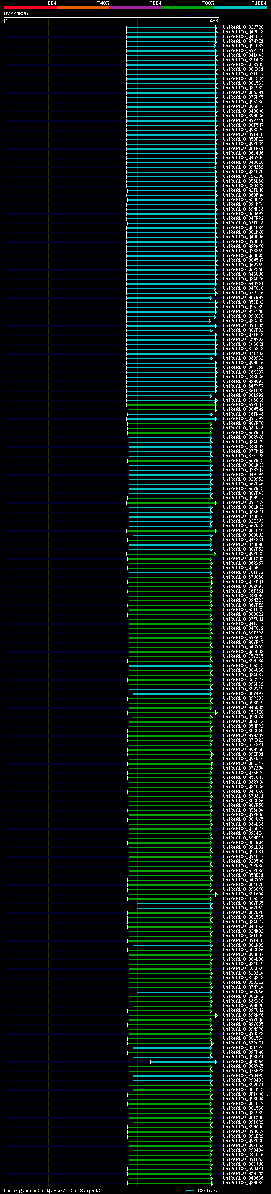Select the UniRef100_B1A2I5 label
The height and width of the screenshot is (1194, 271).
(243, 665)
